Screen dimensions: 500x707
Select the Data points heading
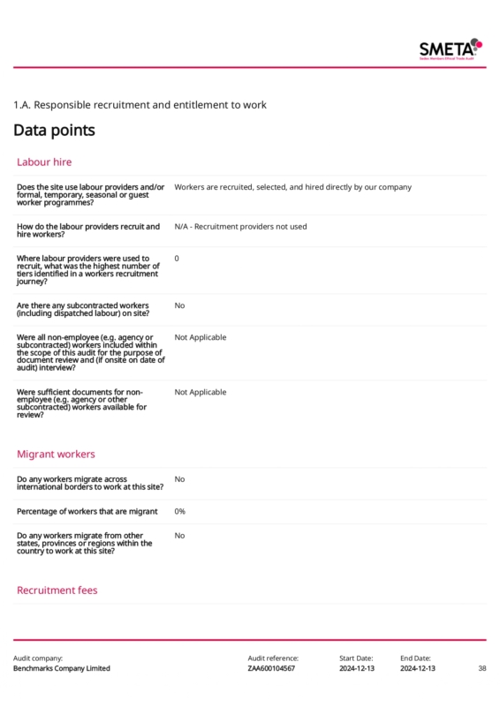[54, 131]
